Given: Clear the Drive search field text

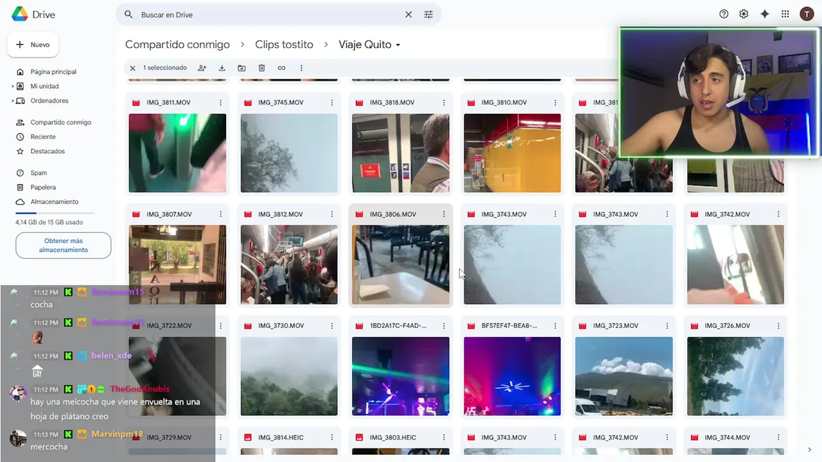Looking at the screenshot, I should 408,15.
